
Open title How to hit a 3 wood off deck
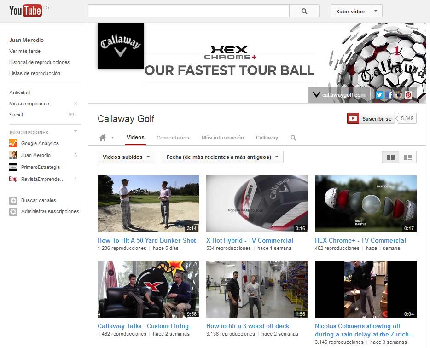click(248, 326)
